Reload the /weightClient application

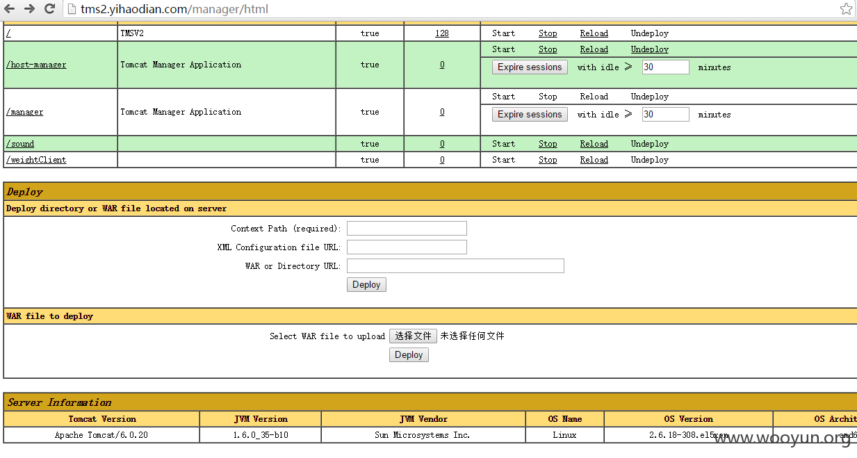(x=594, y=160)
